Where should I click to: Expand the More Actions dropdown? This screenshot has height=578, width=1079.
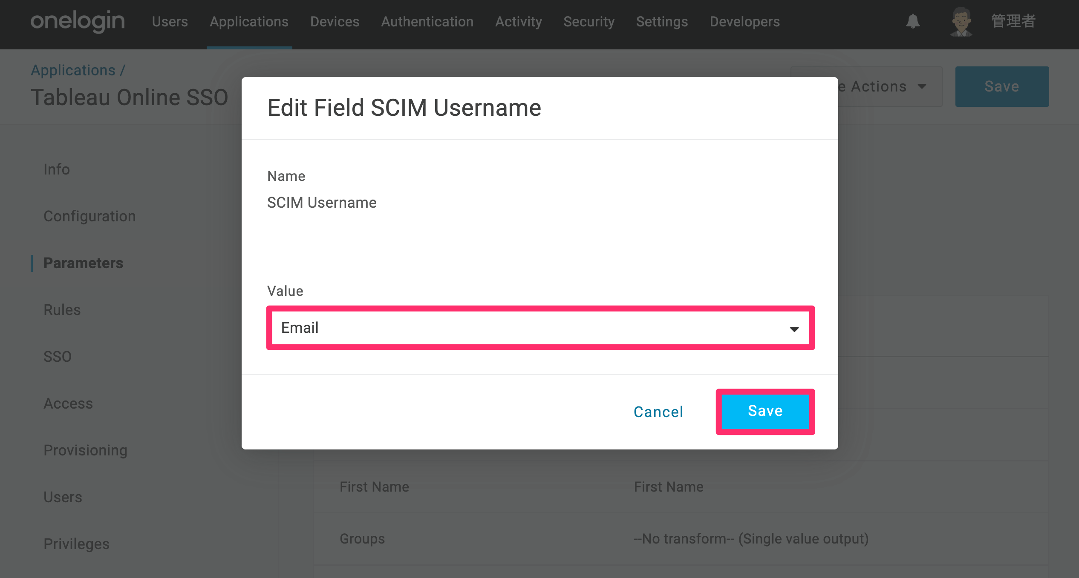[867, 86]
